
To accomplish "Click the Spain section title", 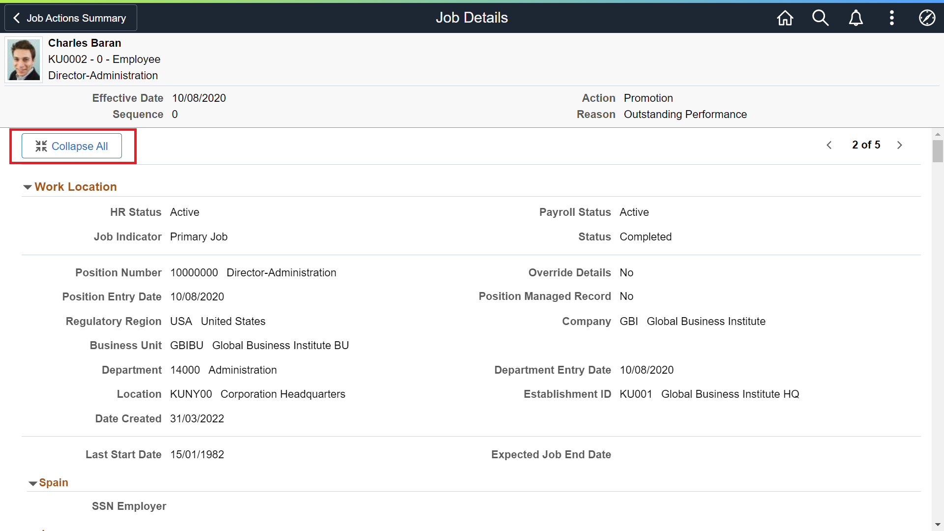I will 54,483.
